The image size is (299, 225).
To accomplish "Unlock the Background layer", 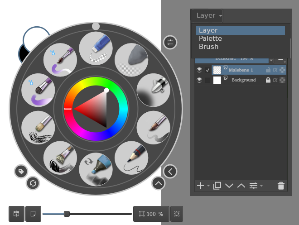I will pos(268,80).
